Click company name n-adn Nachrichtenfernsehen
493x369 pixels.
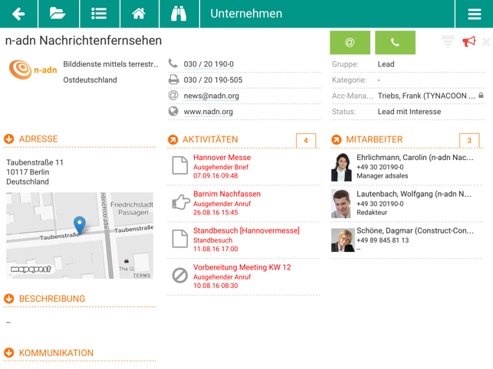point(84,41)
